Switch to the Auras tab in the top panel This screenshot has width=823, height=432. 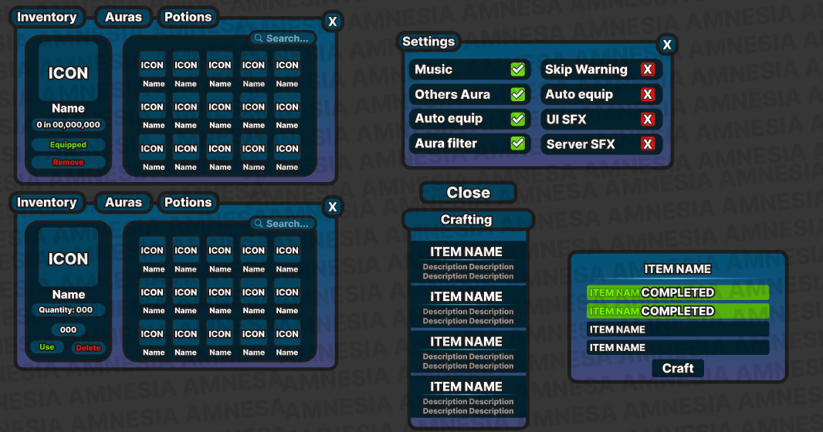coord(124,17)
